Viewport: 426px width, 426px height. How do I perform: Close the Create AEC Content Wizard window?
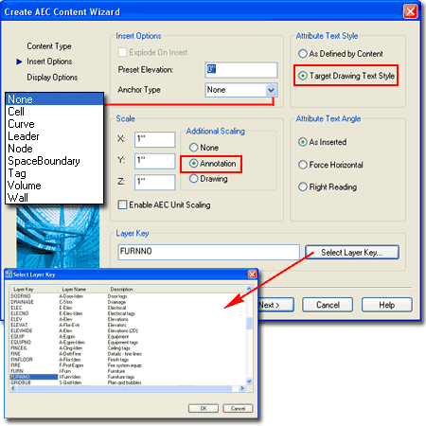(x=410, y=11)
